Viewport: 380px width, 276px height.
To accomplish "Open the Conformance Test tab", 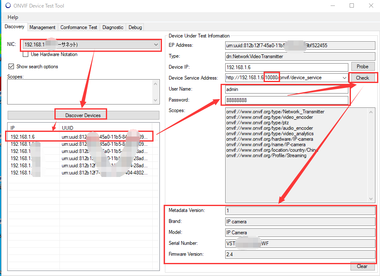I will coord(79,27).
